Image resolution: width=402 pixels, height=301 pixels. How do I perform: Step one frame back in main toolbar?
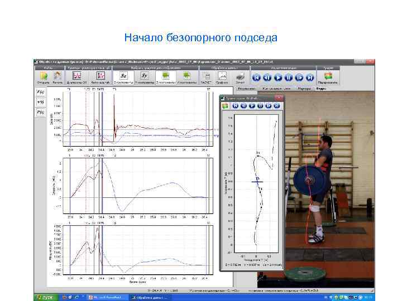267,77
